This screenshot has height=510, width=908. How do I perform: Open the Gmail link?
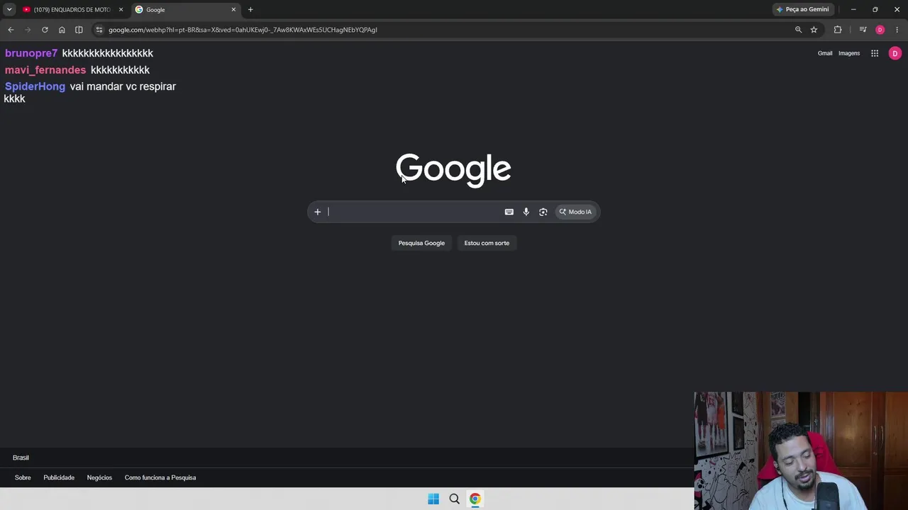825,53
